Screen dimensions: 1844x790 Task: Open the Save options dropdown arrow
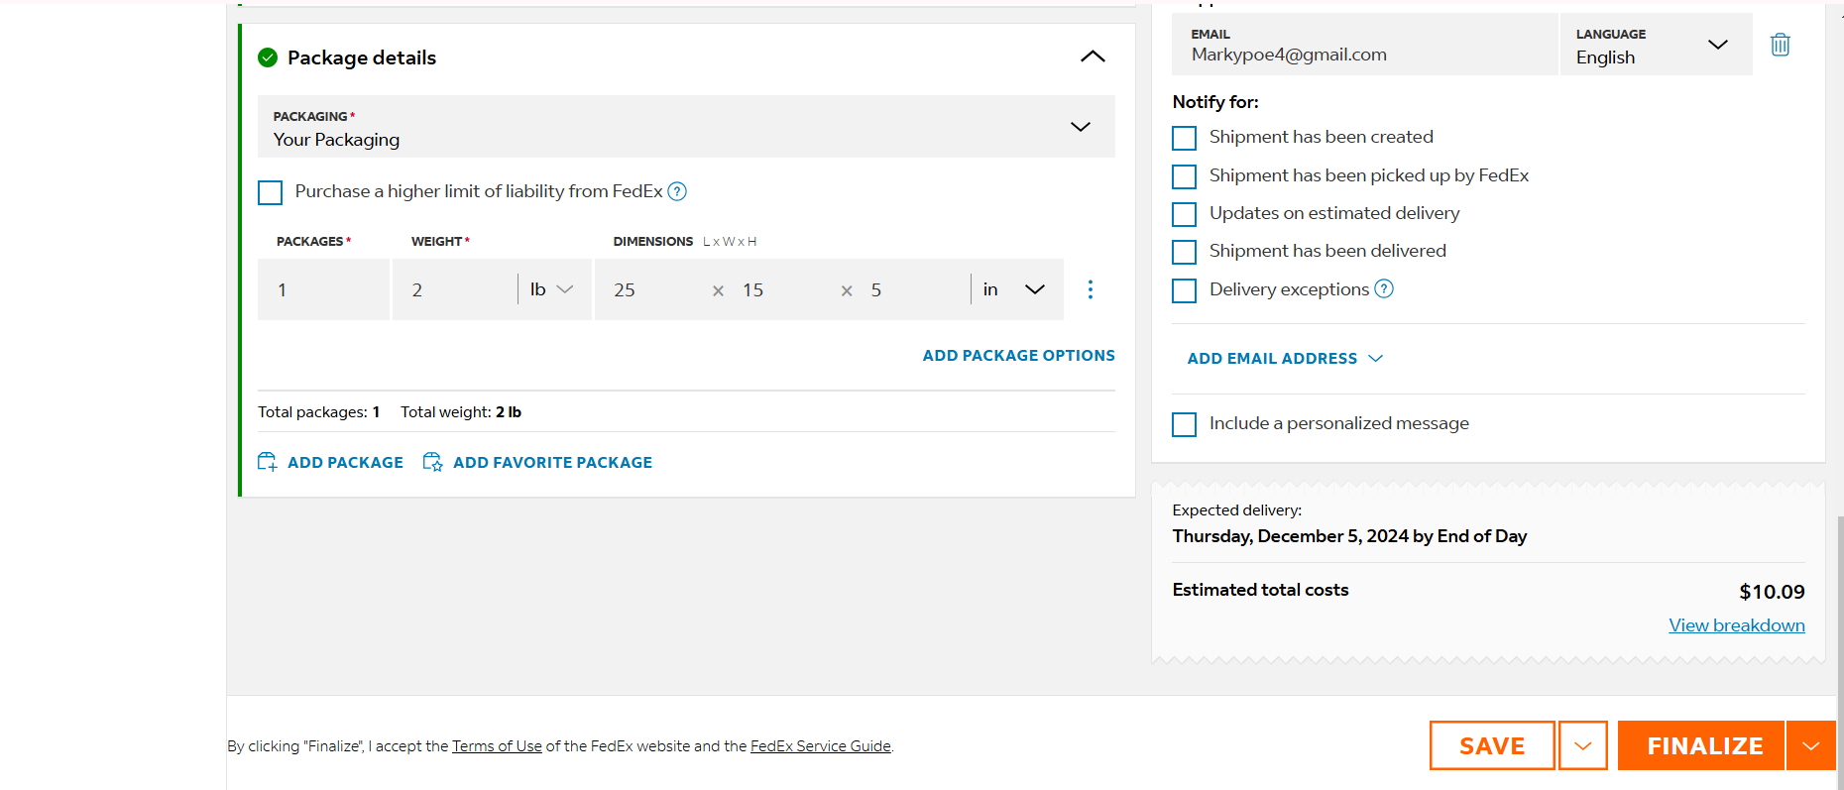(x=1583, y=745)
